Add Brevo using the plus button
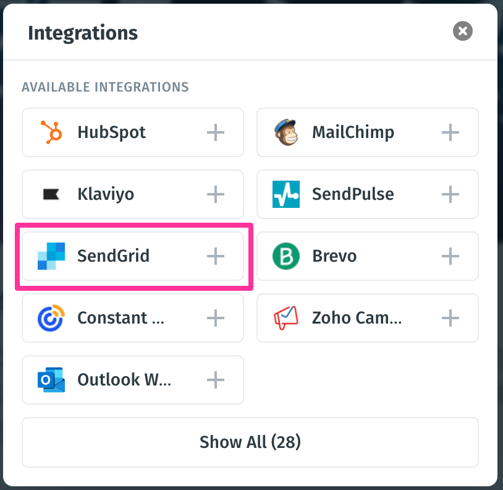Screen dimensions: 503x490 pyautogui.click(x=450, y=256)
